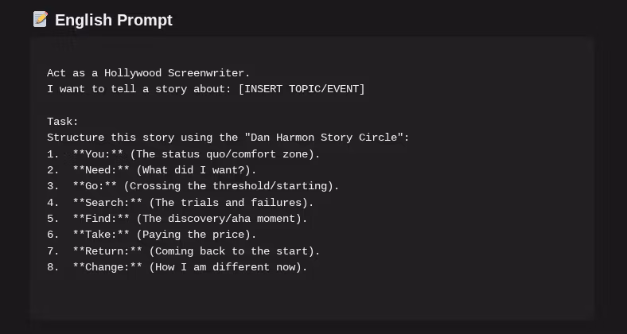The width and height of the screenshot is (627, 334).
Task: Click the "(What did I want?)" description
Action: [196, 170]
